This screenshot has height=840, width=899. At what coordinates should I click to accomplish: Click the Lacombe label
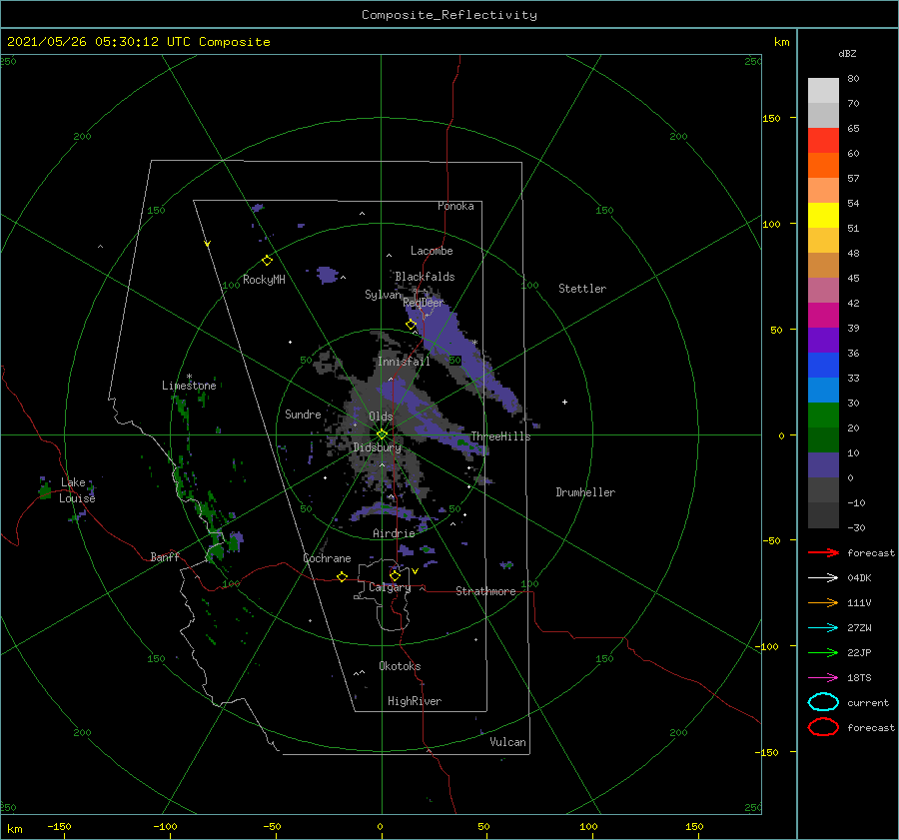tap(432, 251)
